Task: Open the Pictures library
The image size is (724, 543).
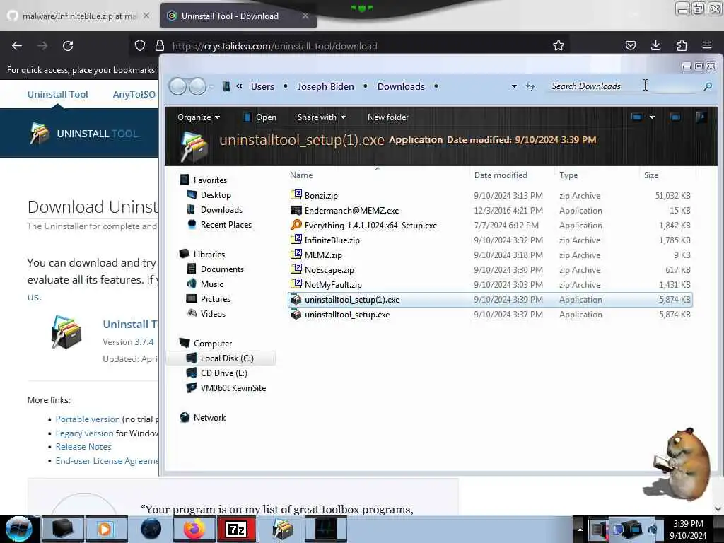Action: [x=215, y=299]
